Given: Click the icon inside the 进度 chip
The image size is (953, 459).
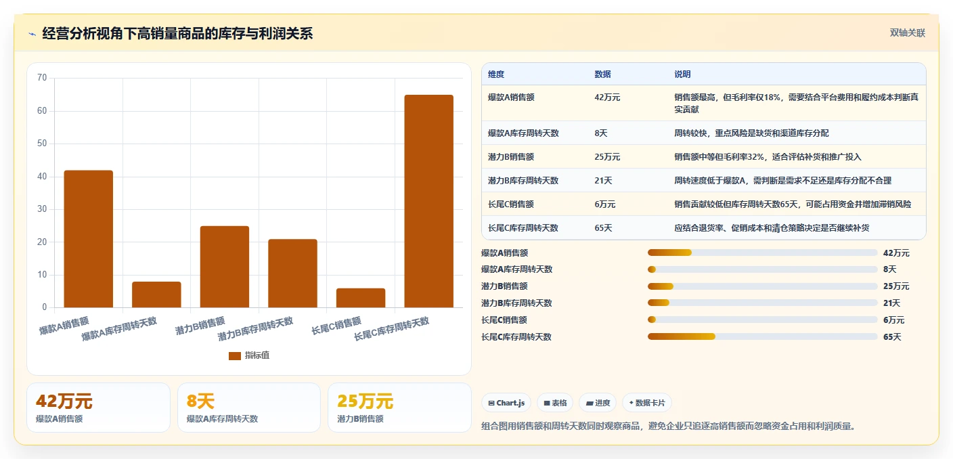Looking at the screenshot, I should point(590,403).
